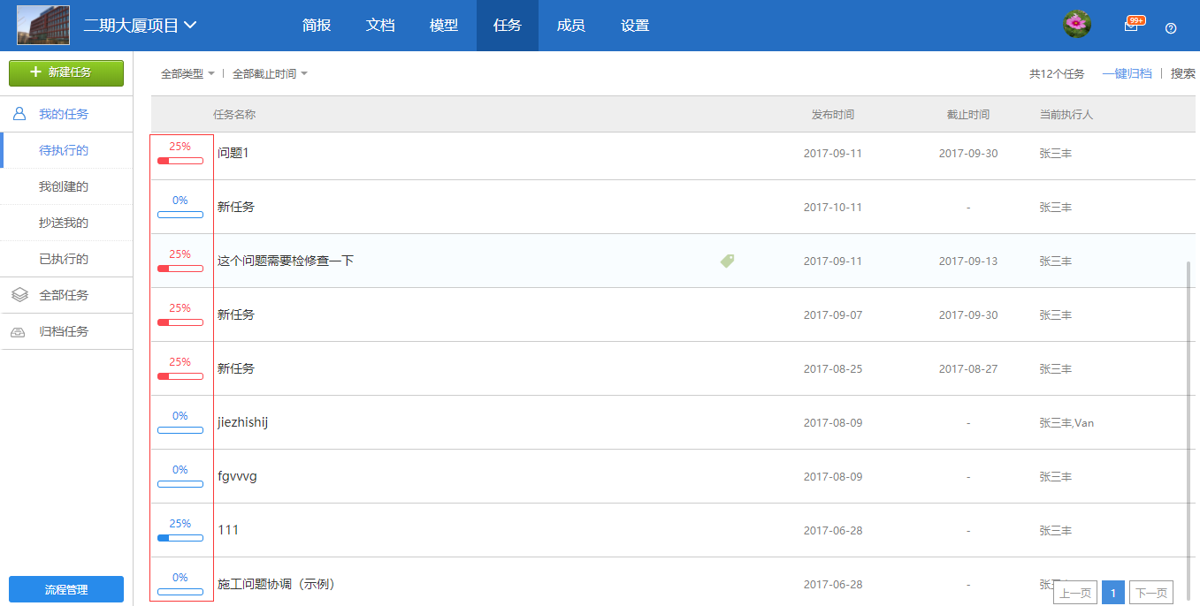Open the 全部类型 filter dropdown
1200x606 pixels.
point(187,74)
